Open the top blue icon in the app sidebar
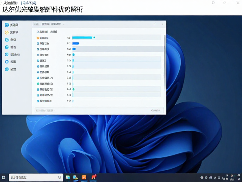 7,25
